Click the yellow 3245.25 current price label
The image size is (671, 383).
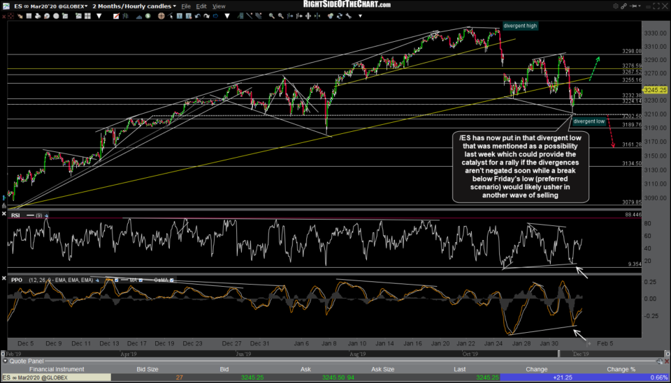click(655, 90)
